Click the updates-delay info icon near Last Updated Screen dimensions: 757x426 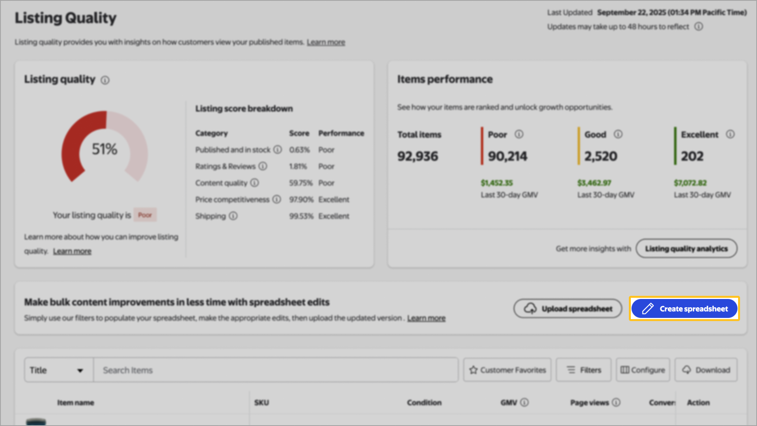(699, 26)
